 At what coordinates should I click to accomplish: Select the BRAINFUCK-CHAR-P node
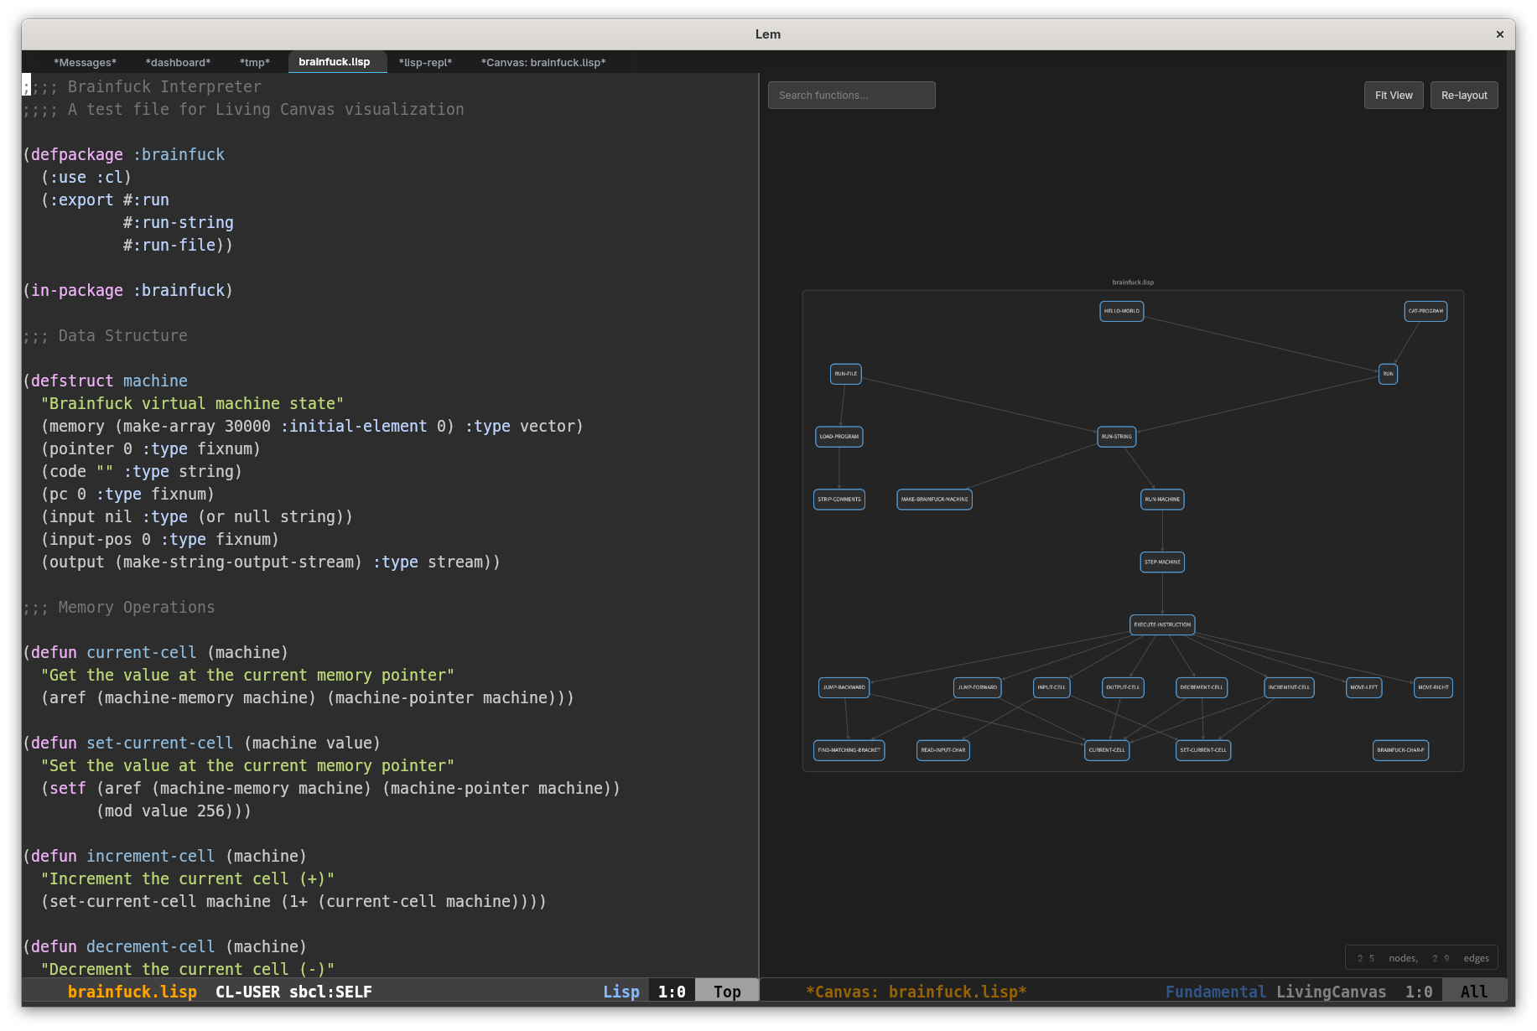click(x=1400, y=750)
